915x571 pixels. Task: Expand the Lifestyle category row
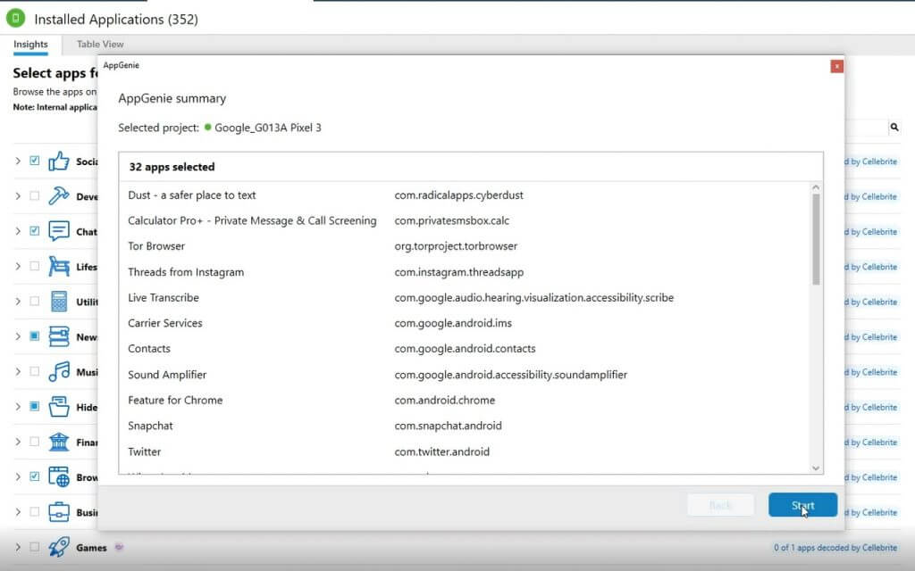pos(18,266)
